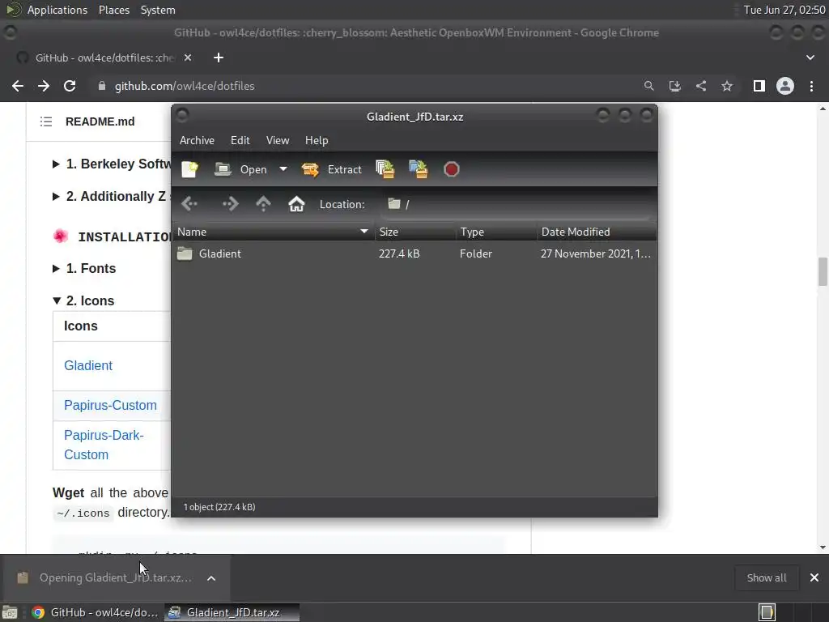Open the Gradient icons link
Screen dimensions: 829x622
click(x=88, y=365)
